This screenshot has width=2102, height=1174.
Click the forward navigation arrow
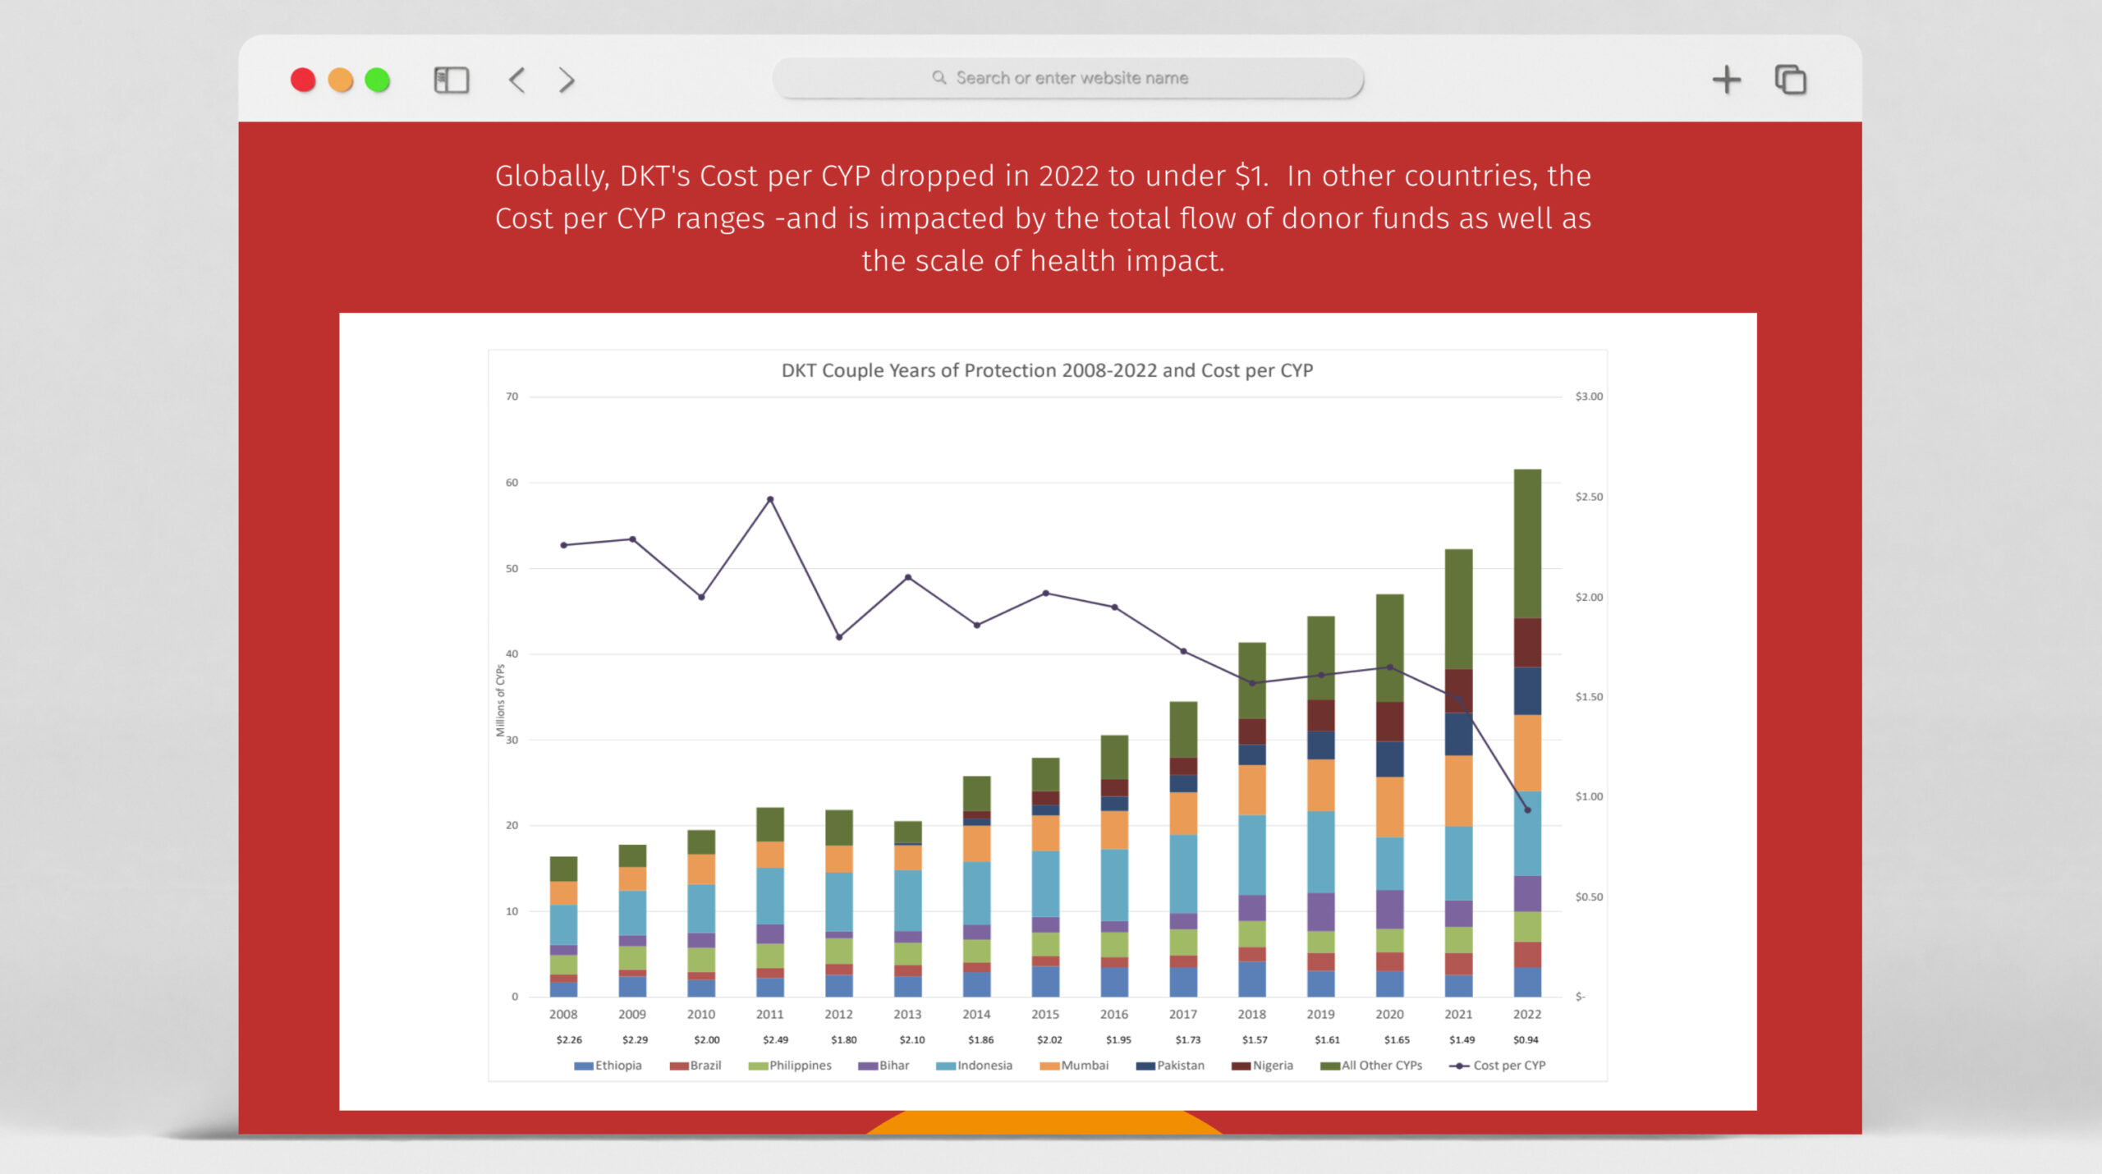tap(567, 80)
